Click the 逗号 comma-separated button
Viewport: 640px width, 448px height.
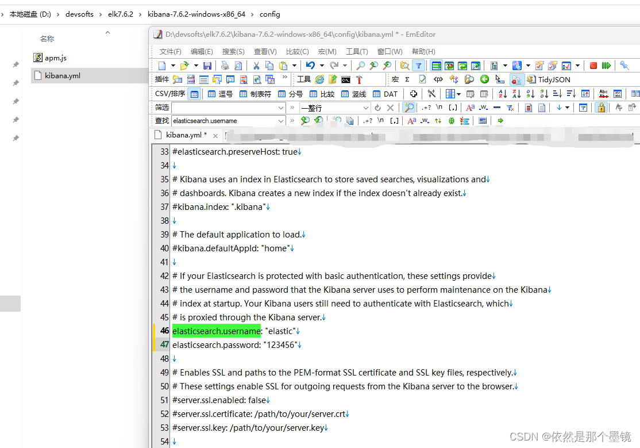coord(221,94)
